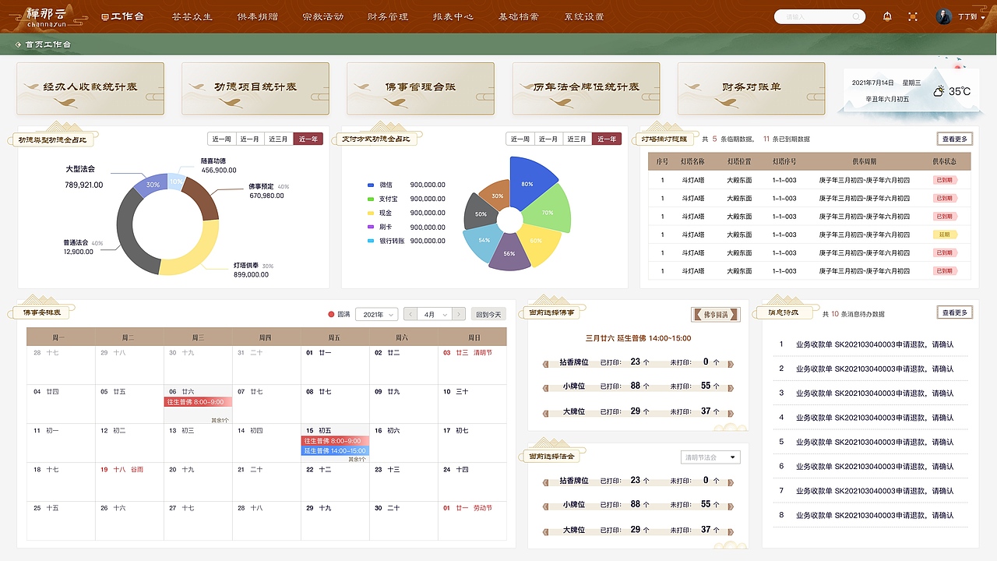997x561 pixels.
Task: Click the 回到今天 button
Action: [489, 314]
